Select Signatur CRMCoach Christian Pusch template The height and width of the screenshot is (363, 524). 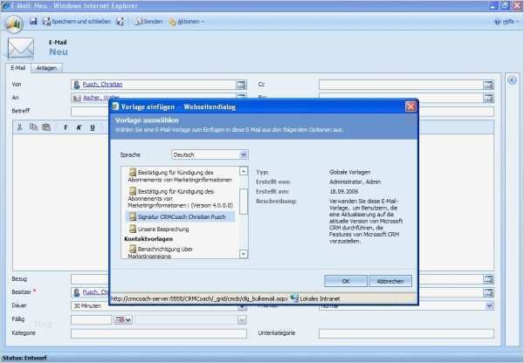click(x=181, y=216)
